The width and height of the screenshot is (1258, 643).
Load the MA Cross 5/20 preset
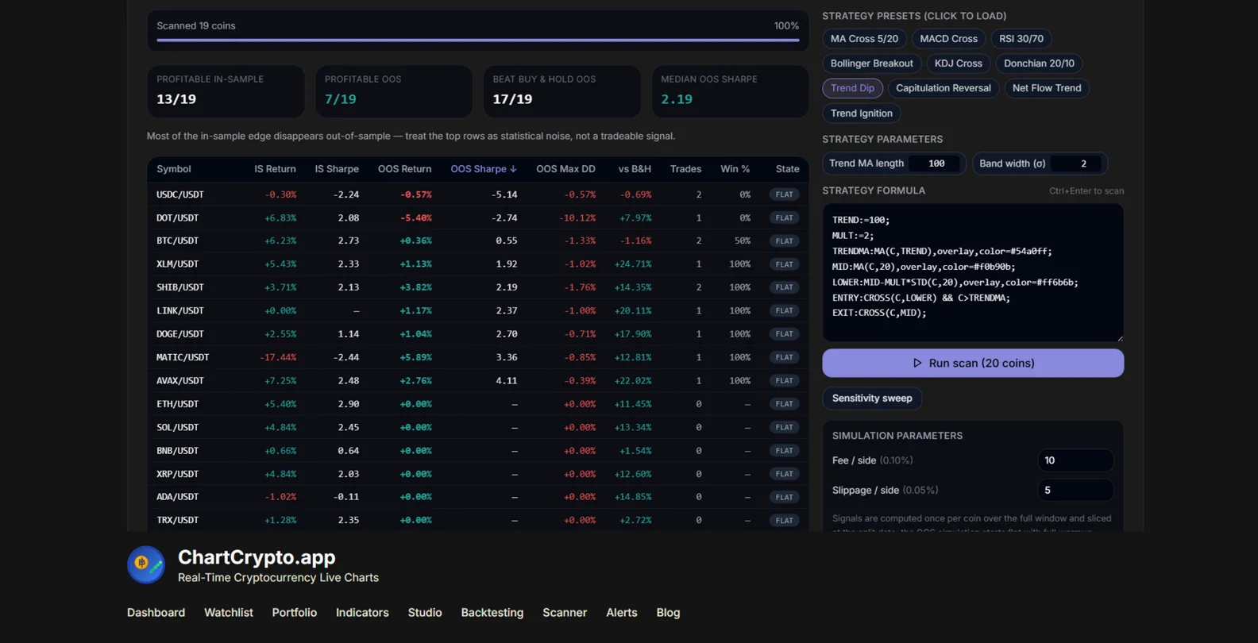tap(864, 39)
